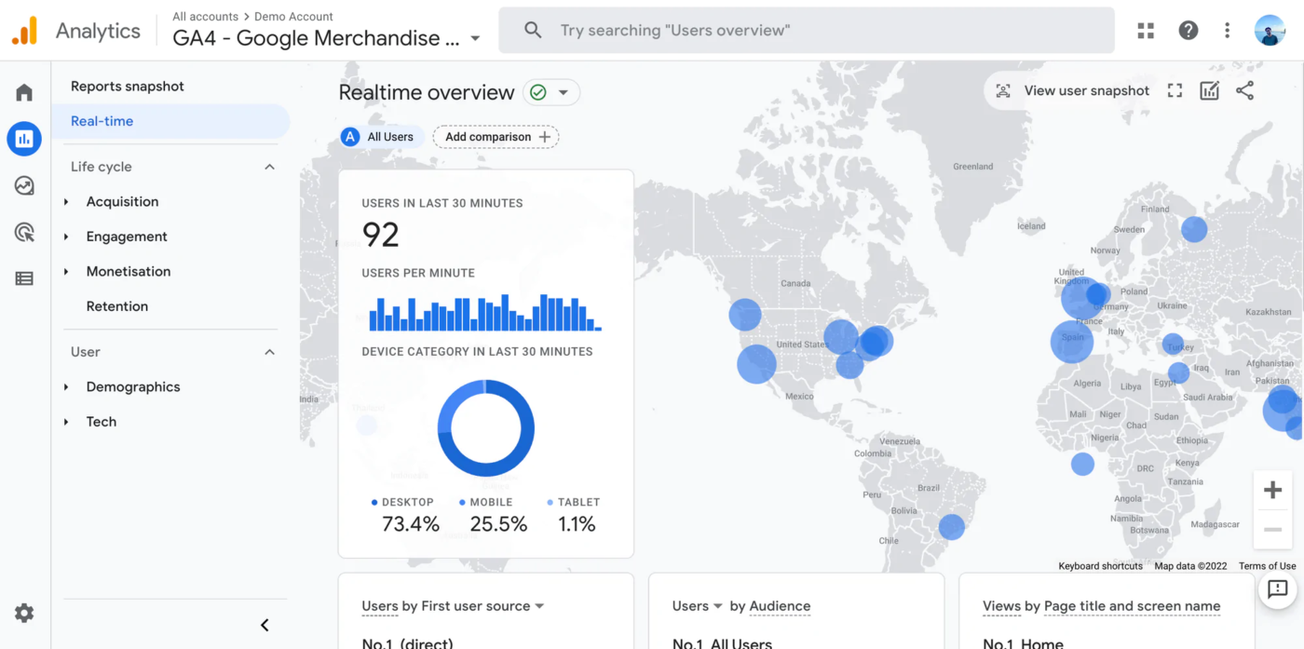Open the Google apps grid icon
Image resolution: width=1304 pixels, height=649 pixels.
coord(1146,31)
